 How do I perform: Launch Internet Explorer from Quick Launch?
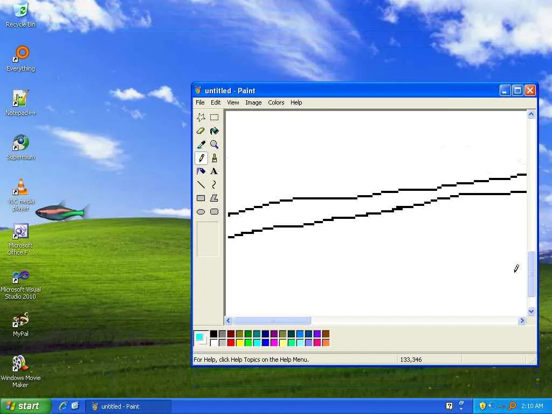pyautogui.click(x=63, y=406)
